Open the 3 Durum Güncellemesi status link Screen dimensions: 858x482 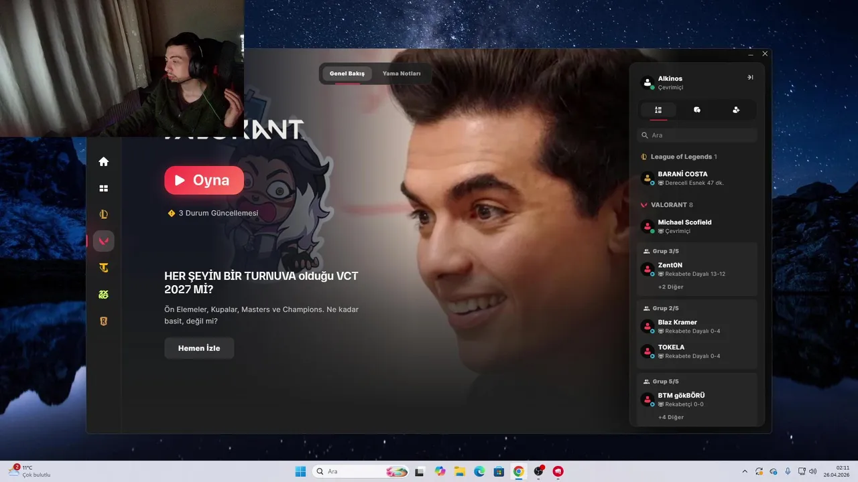213,213
